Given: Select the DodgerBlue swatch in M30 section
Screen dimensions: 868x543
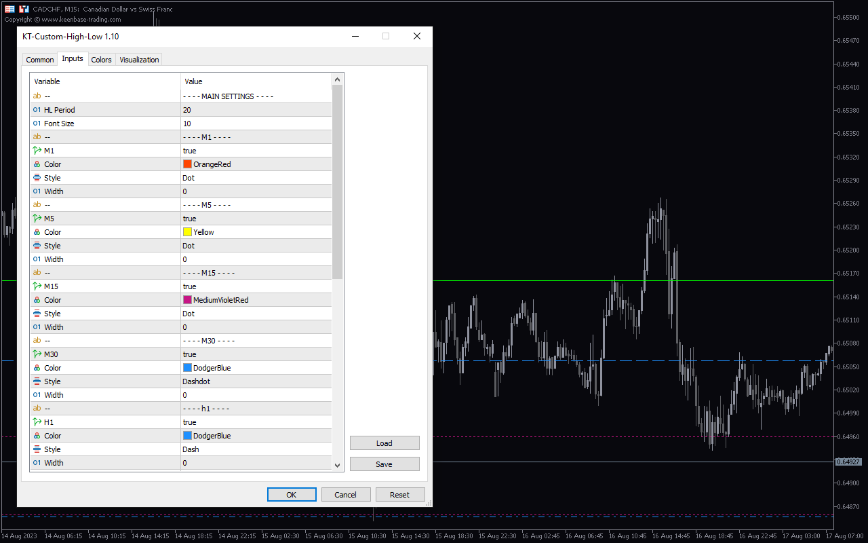Looking at the screenshot, I should pos(187,368).
